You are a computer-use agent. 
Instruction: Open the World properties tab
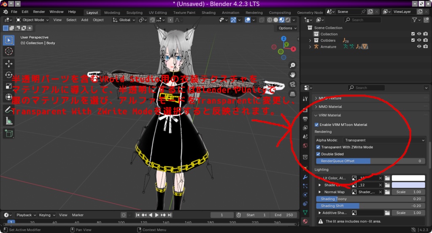[x=305, y=145]
